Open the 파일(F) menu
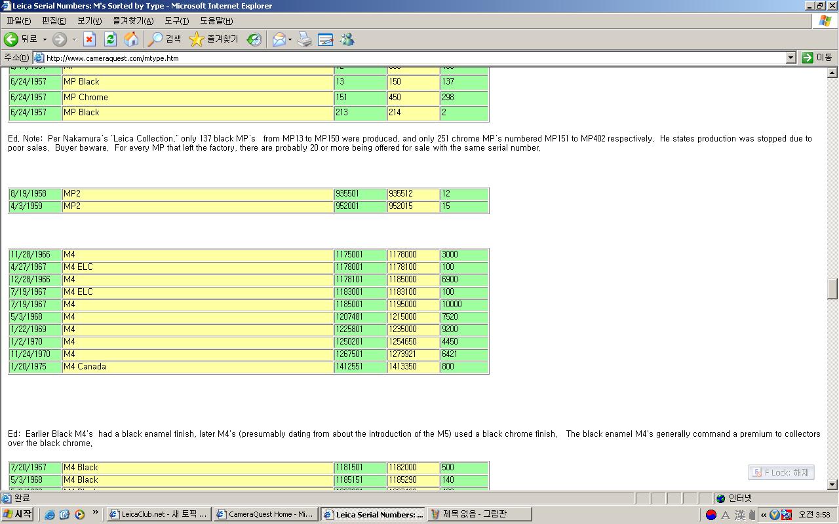The height and width of the screenshot is (524, 839). (18, 21)
